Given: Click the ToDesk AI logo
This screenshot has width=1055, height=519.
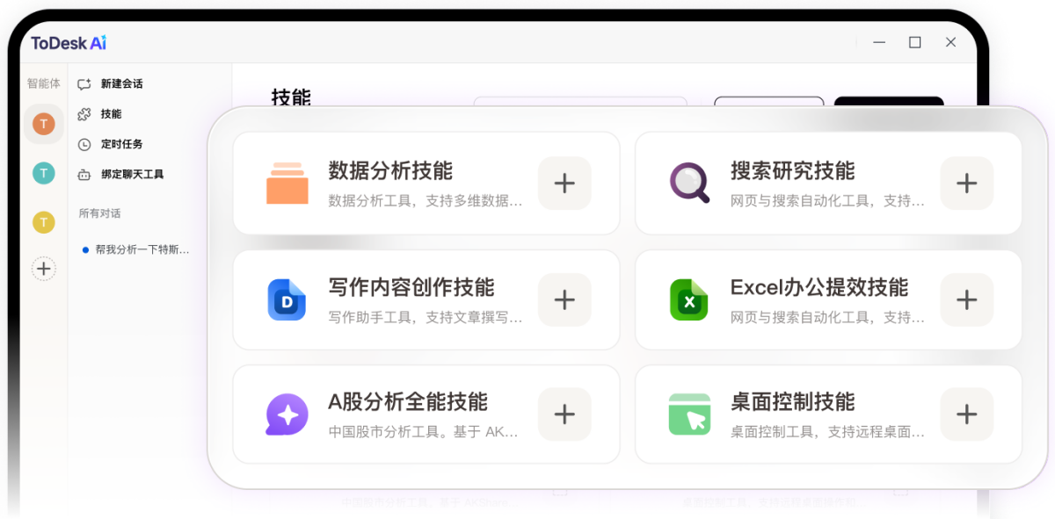Looking at the screenshot, I should click(x=69, y=42).
